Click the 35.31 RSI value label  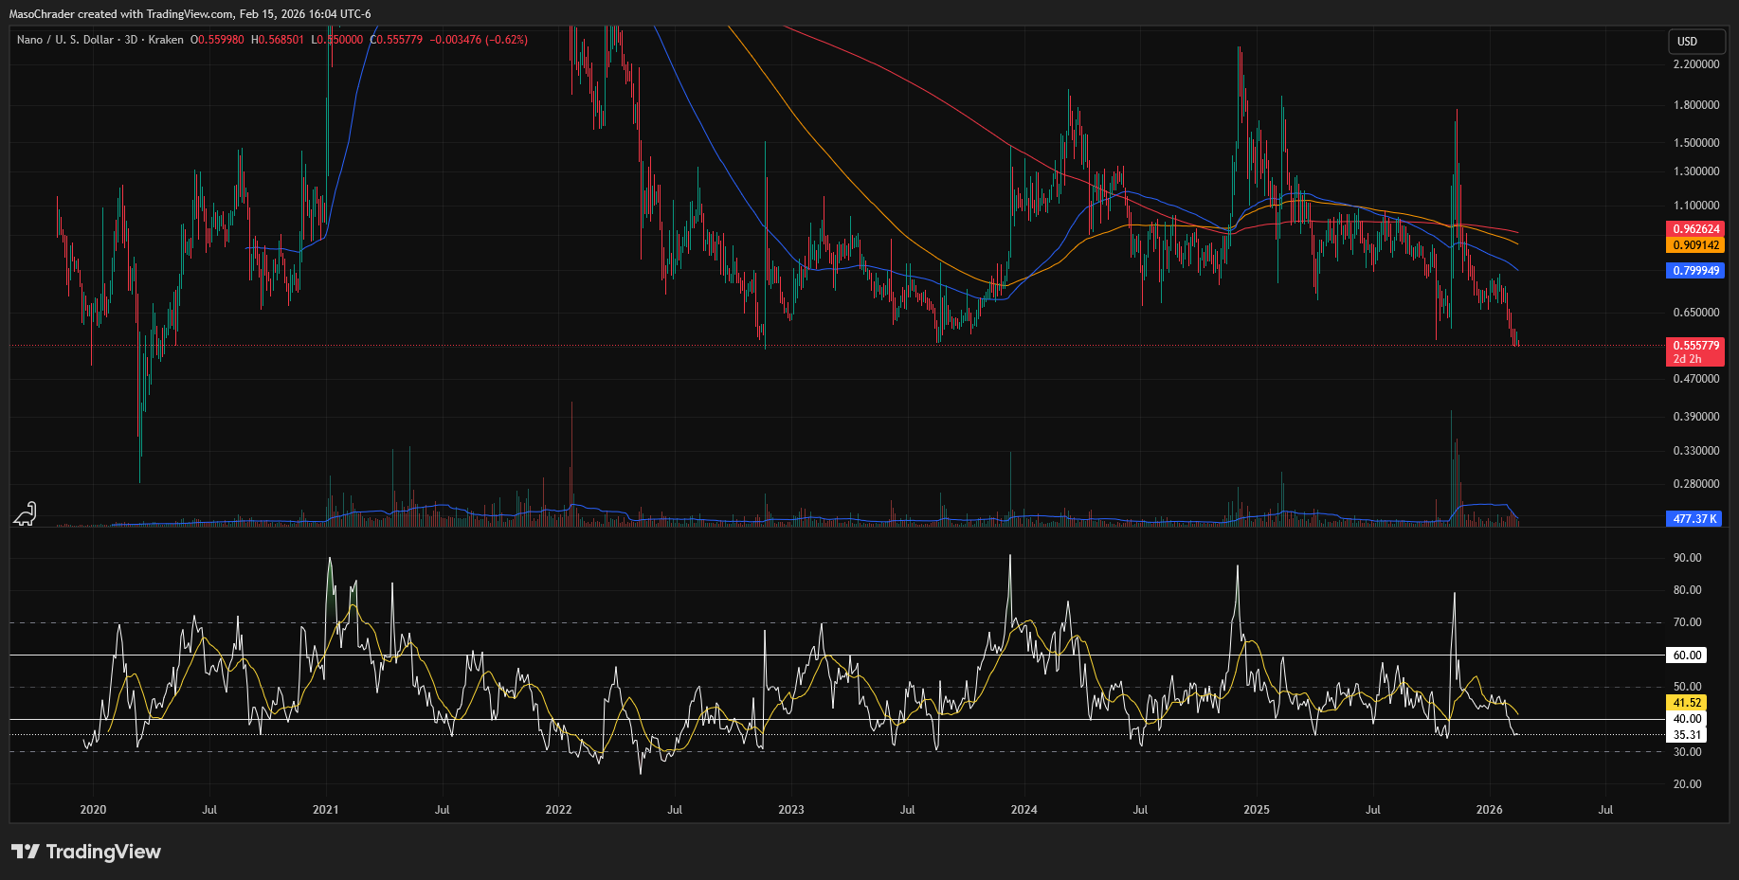click(x=1687, y=735)
